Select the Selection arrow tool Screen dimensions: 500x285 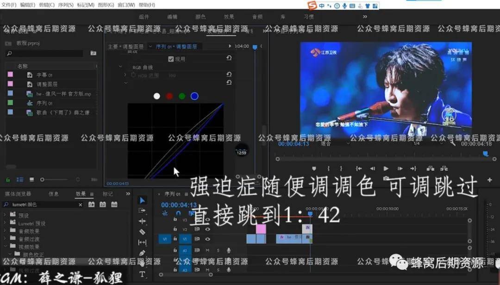[x=143, y=200]
